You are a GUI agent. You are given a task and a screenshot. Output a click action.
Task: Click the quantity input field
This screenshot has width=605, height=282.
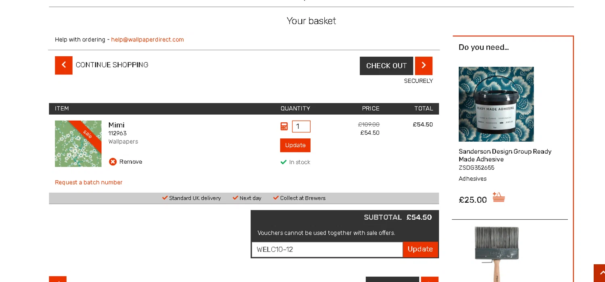(301, 126)
